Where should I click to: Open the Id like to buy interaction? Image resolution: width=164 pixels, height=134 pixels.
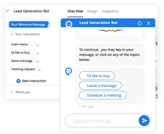pyautogui.click(x=23, y=53)
